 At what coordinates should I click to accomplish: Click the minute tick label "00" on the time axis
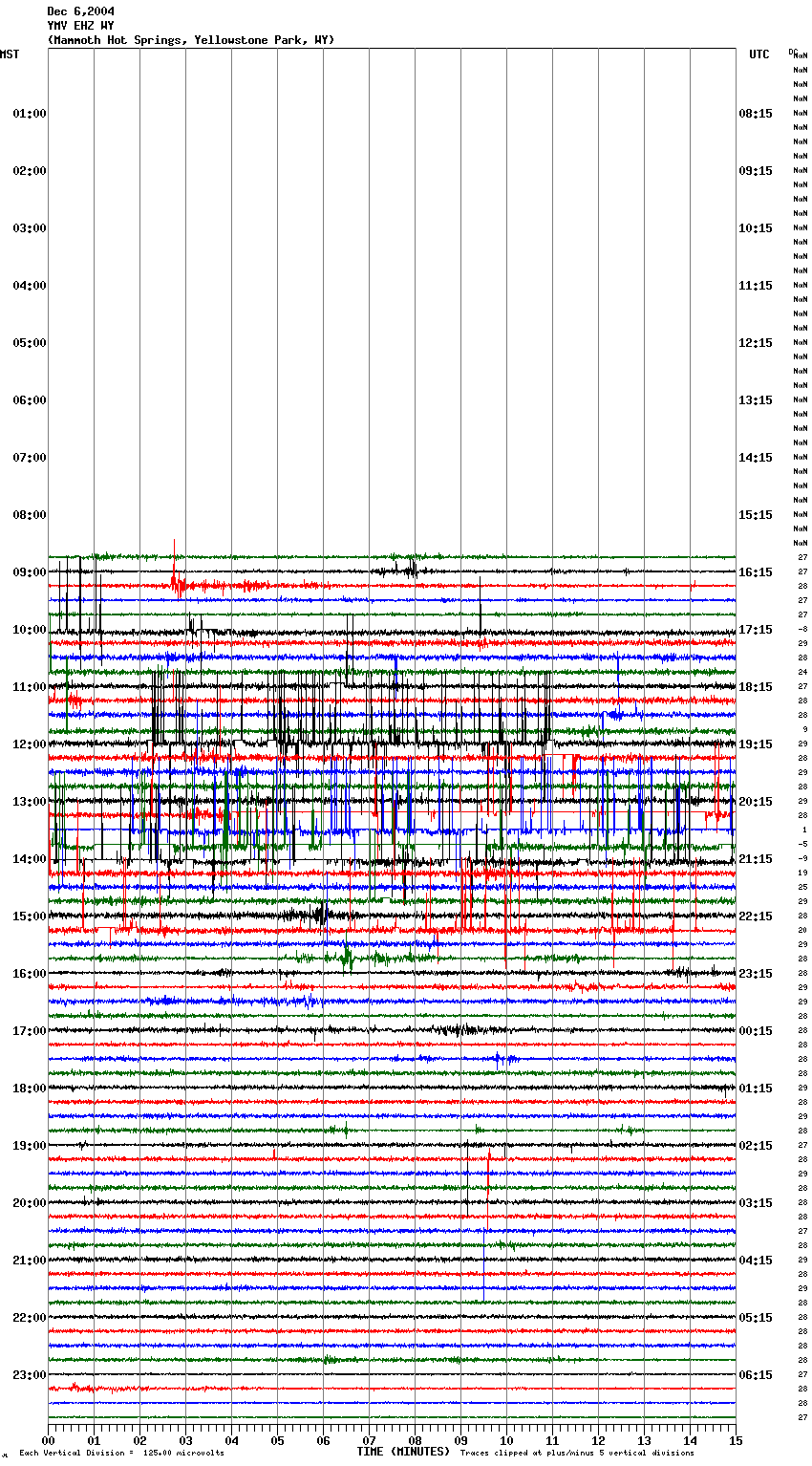point(49,1441)
